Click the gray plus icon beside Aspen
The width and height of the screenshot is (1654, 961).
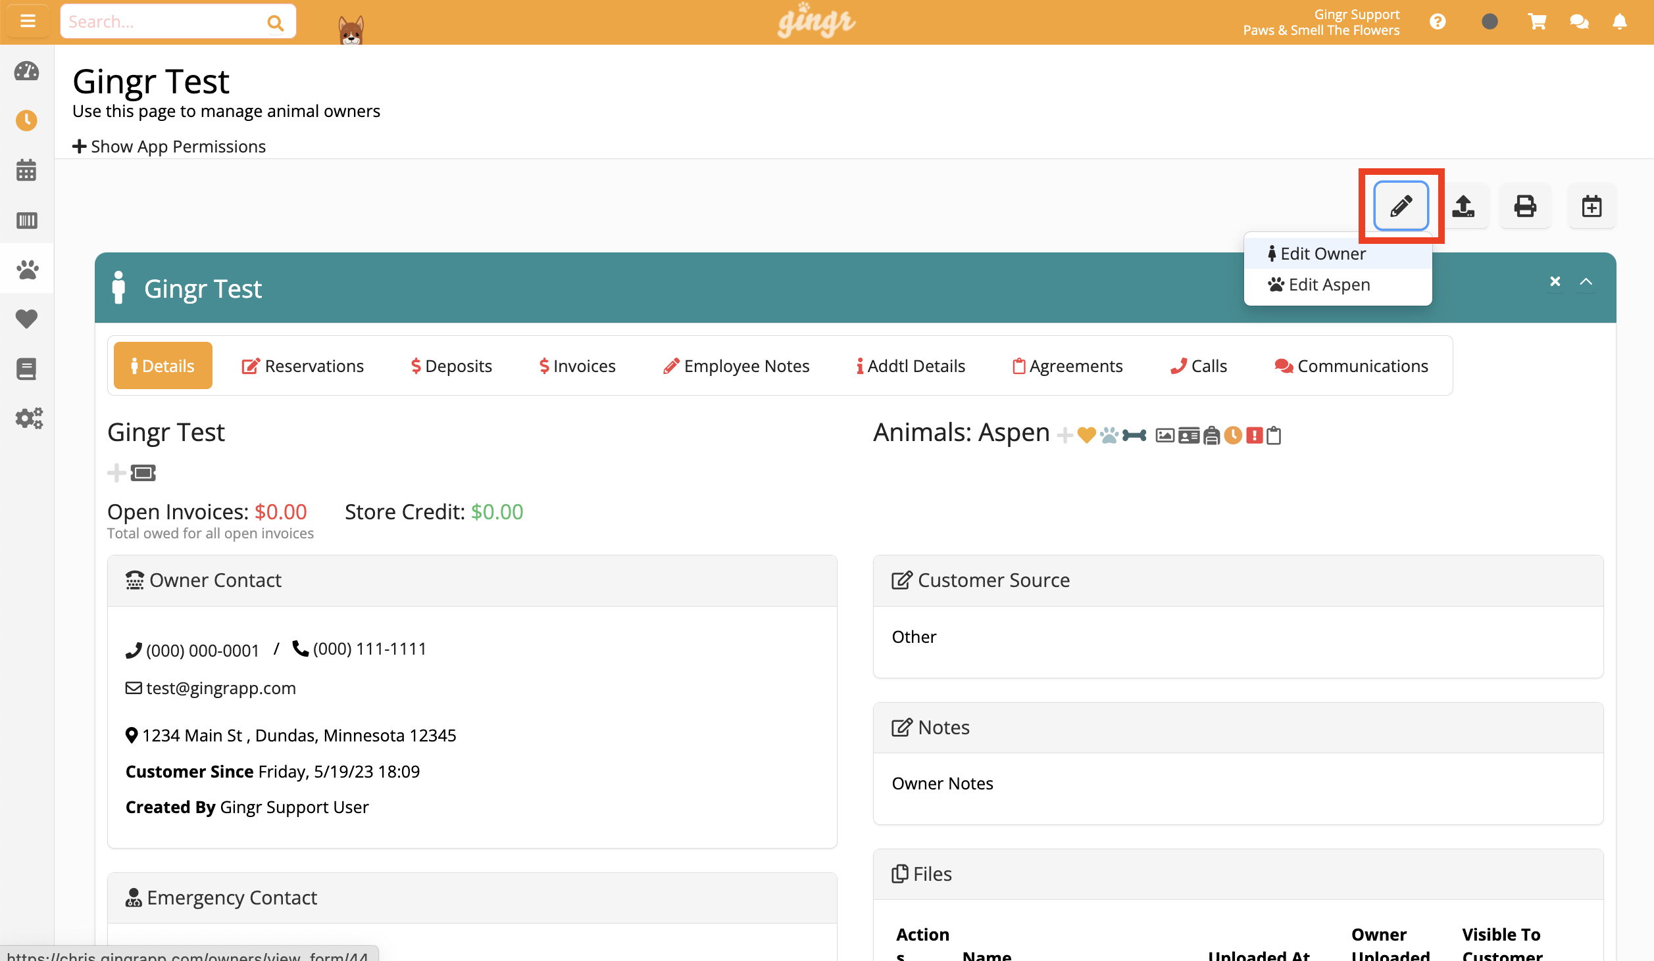(x=1065, y=435)
